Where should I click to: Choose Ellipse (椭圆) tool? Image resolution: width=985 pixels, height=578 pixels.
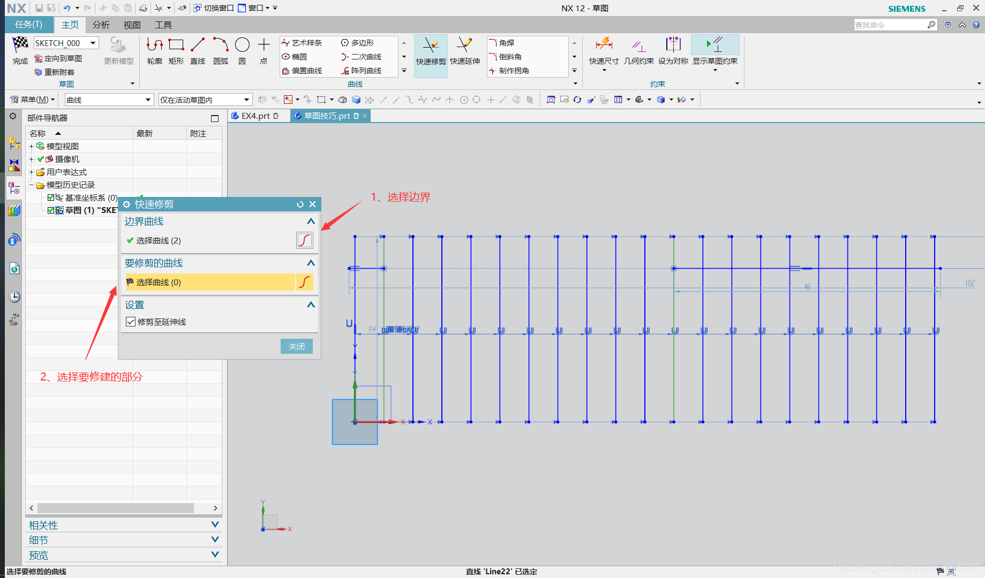pyautogui.click(x=295, y=57)
